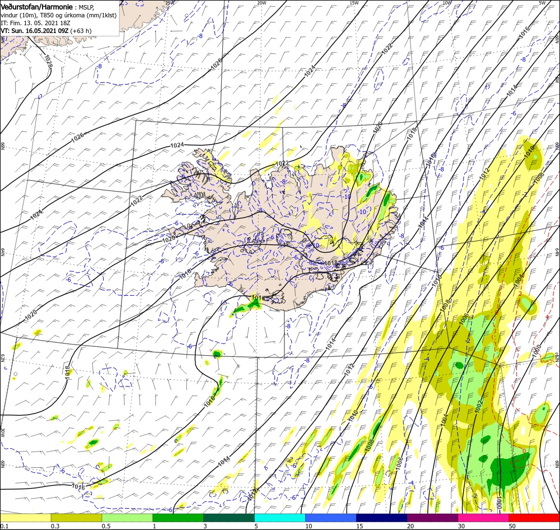Click the '(+63 h)' forecast offset
The height and width of the screenshot is (530, 560).
pyautogui.click(x=81, y=31)
